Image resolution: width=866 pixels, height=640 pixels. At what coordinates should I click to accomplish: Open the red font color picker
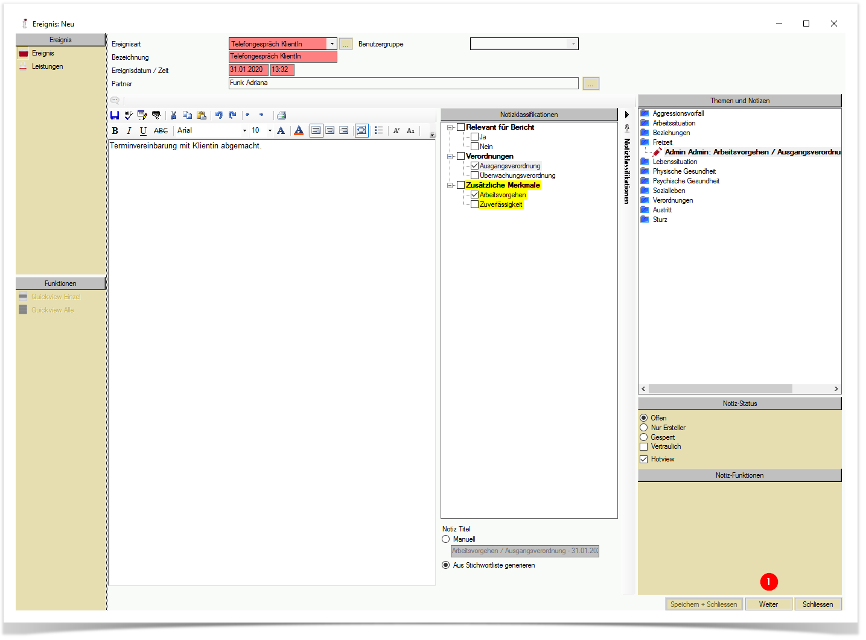(299, 130)
